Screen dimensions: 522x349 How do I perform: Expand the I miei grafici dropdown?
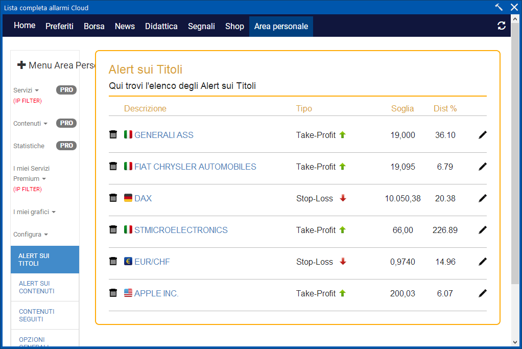point(34,212)
